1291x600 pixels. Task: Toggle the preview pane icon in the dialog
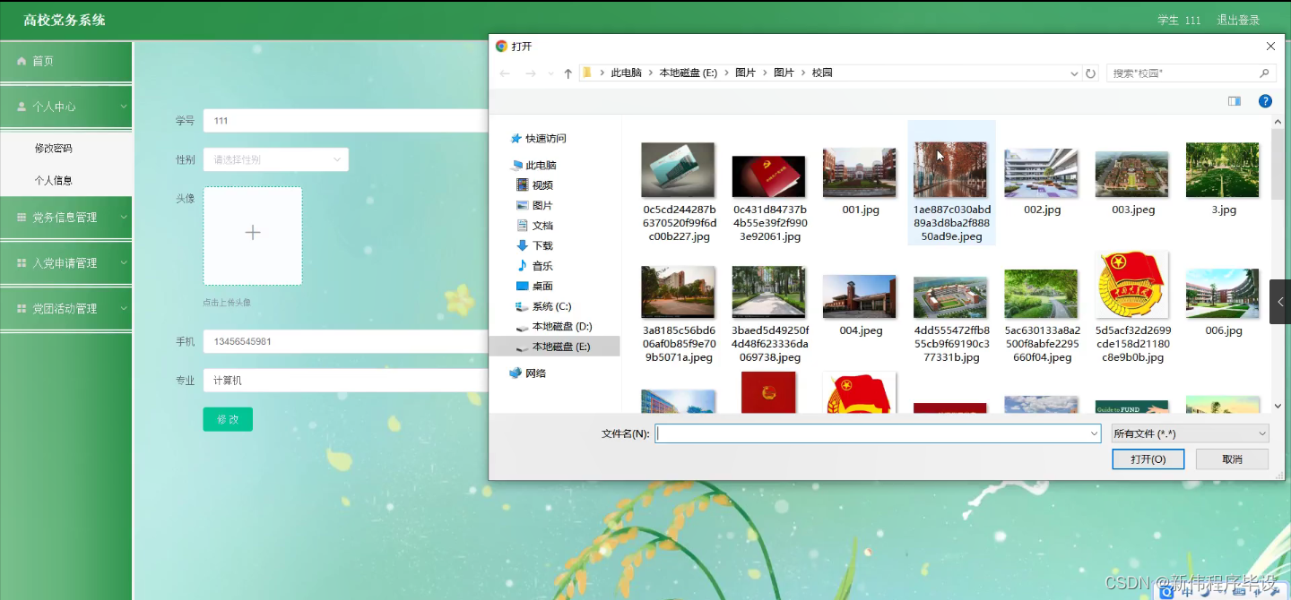[x=1235, y=101]
